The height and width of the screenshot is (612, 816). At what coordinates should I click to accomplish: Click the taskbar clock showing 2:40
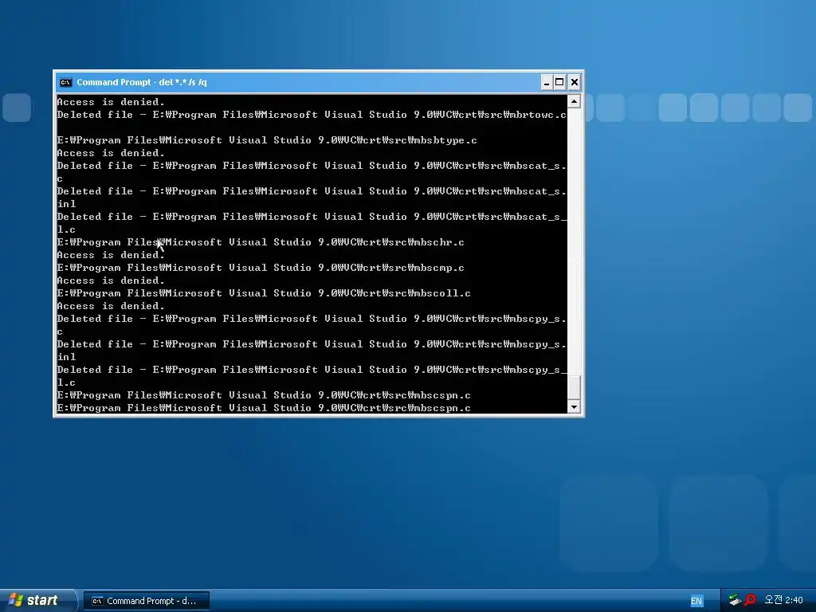784,600
